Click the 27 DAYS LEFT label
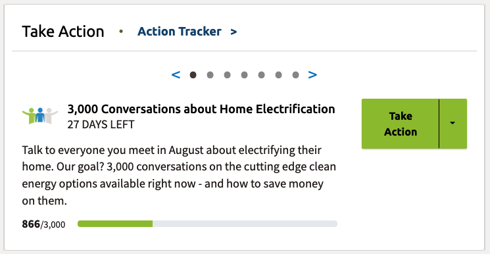The image size is (490, 254). tap(101, 125)
